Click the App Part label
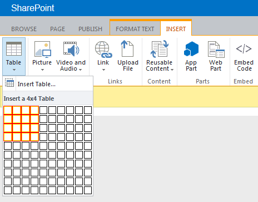 pyautogui.click(x=191, y=66)
